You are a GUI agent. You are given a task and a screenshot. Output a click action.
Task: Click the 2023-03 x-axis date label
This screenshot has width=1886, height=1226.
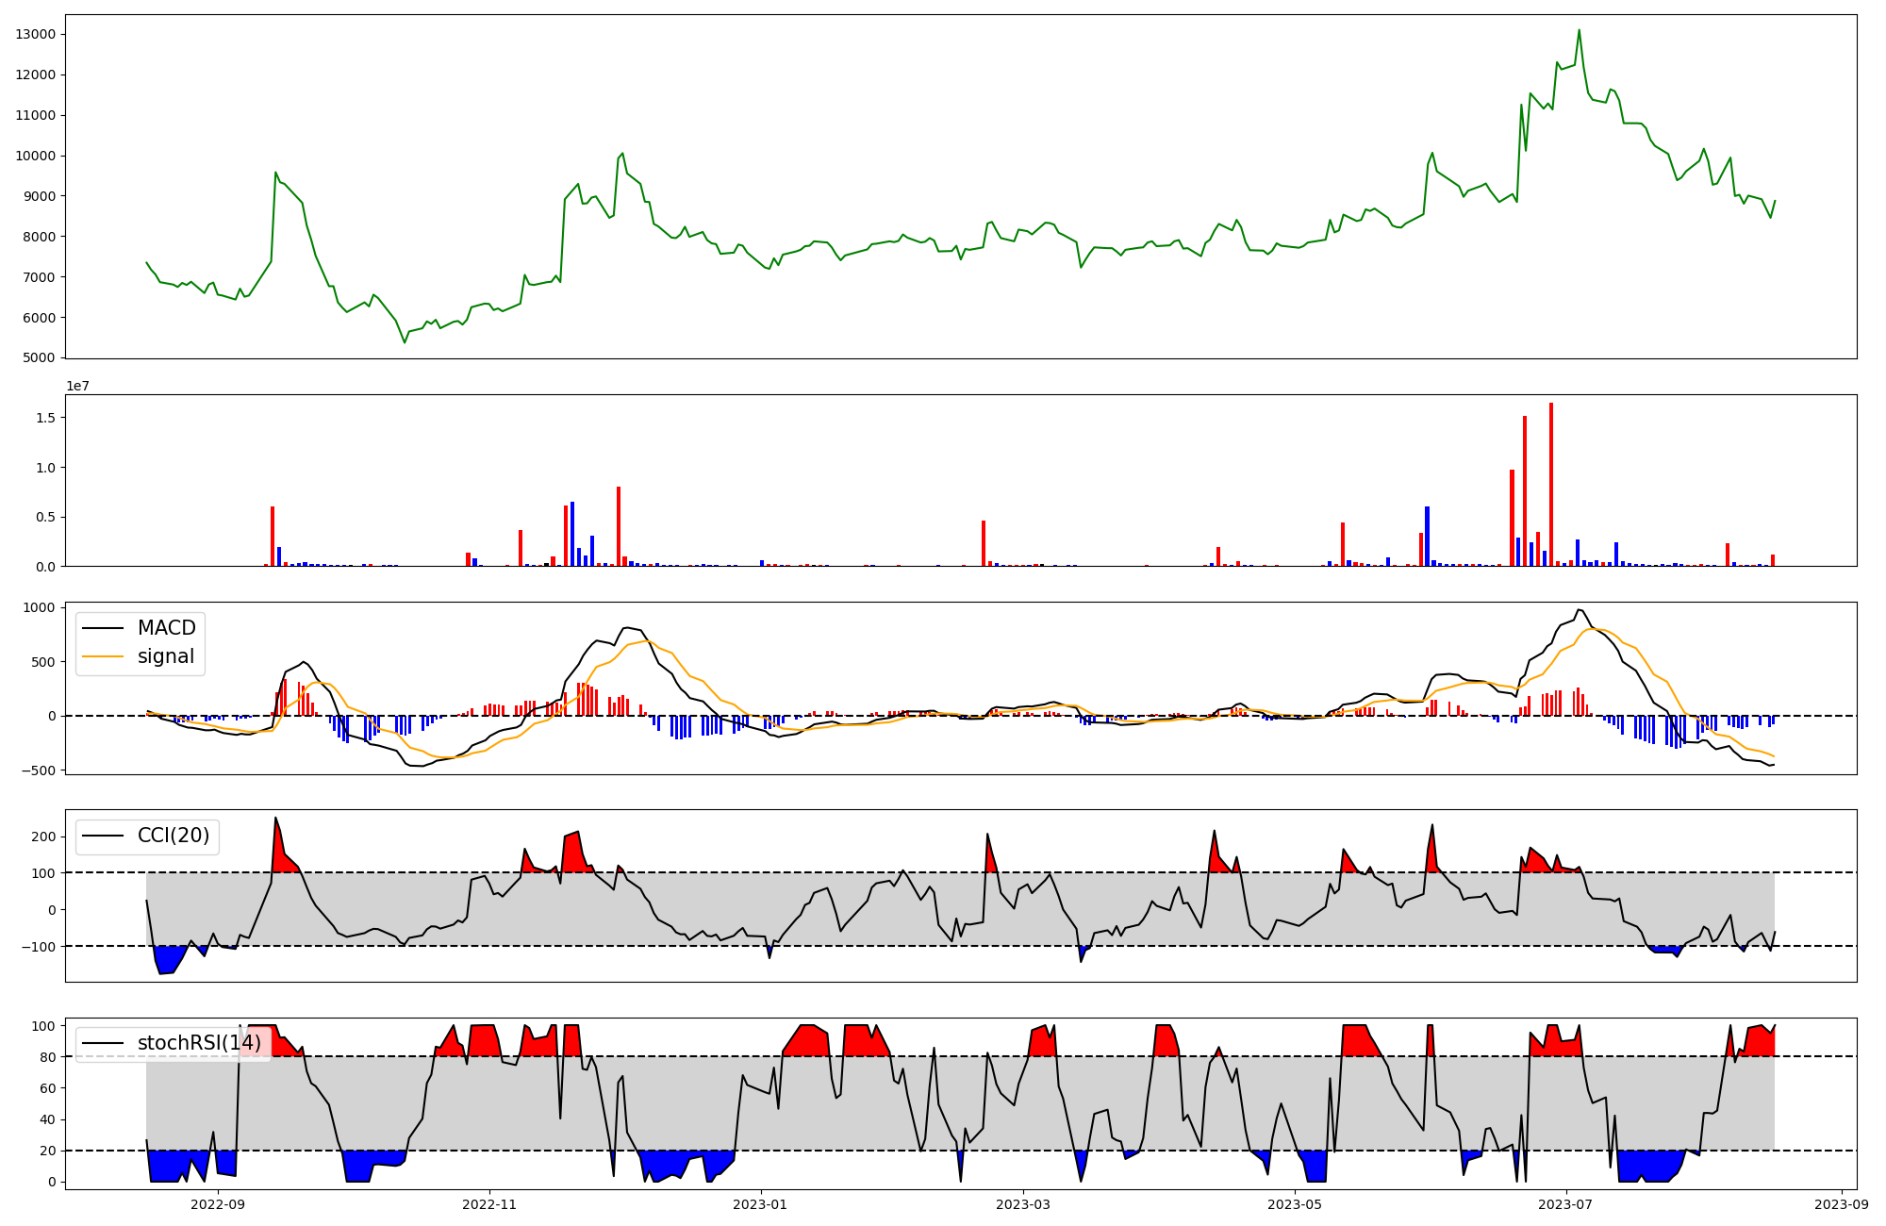click(1023, 1204)
